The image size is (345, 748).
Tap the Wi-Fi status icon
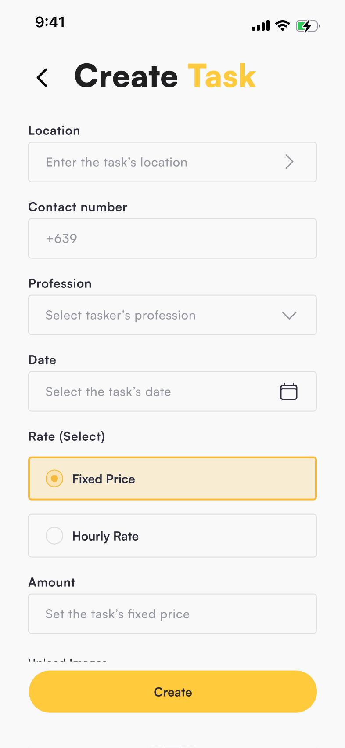point(283,26)
